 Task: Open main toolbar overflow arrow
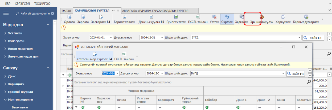pyautogui.click(x=322, y=19)
